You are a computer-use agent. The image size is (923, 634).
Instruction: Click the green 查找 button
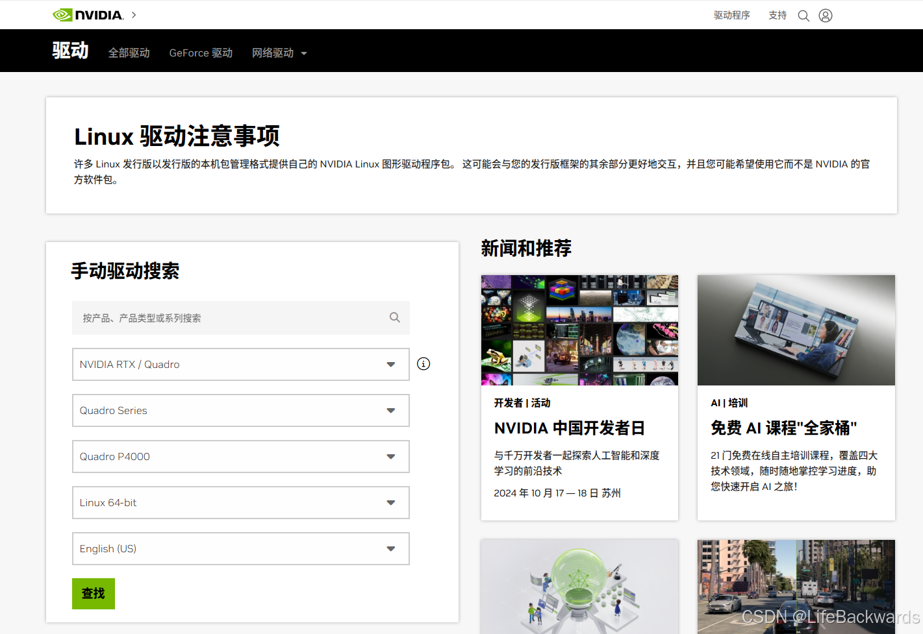coord(94,594)
